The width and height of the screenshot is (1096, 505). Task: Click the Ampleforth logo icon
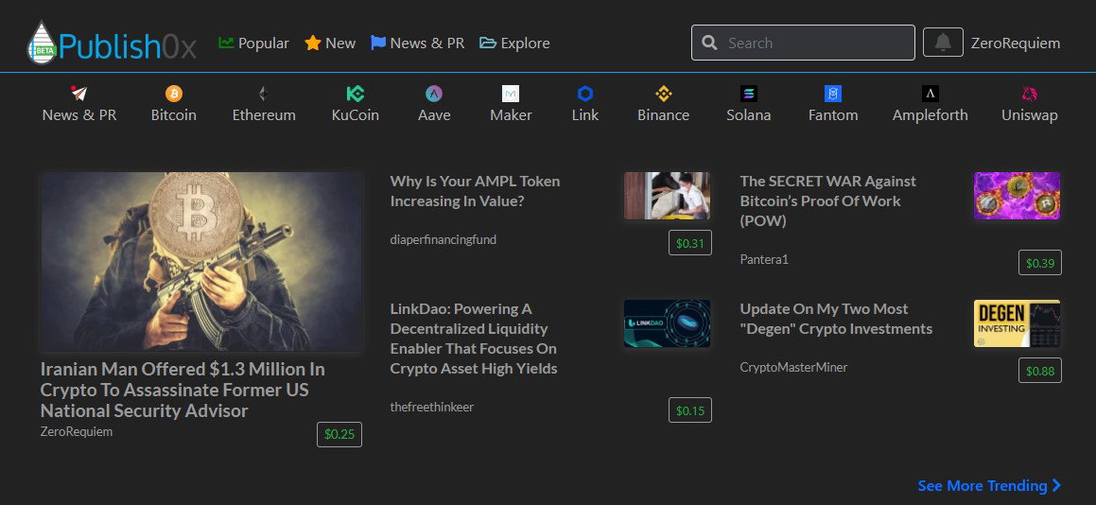[931, 94]
